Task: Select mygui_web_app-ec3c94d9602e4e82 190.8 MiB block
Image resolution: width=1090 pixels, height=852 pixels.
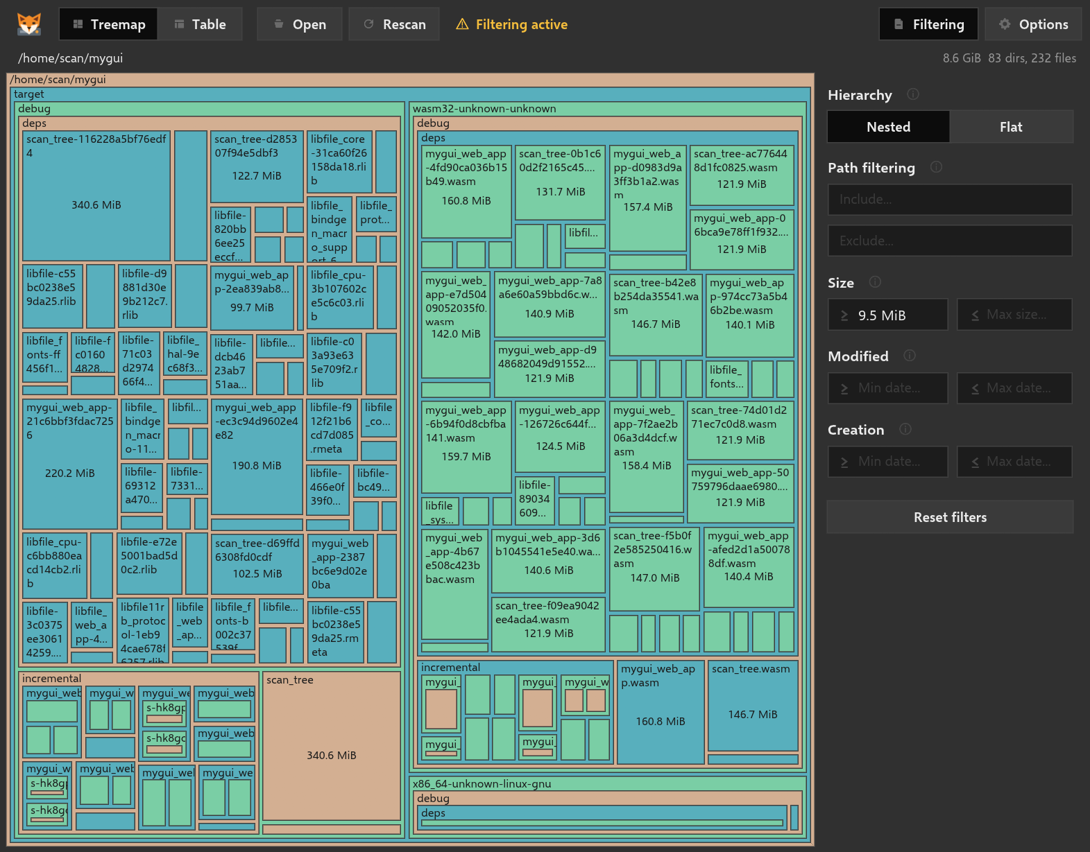Action: pos(257,457)
